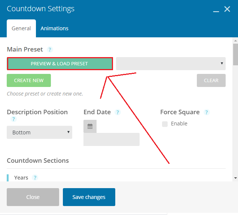Close dialog with the X icon
Image resolution: width=238 pixels, height=215 pixels.
227,9
